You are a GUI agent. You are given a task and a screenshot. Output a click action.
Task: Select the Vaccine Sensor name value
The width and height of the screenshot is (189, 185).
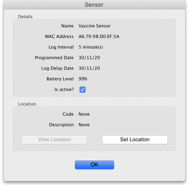pyautogui.click(x=95, y=26)
